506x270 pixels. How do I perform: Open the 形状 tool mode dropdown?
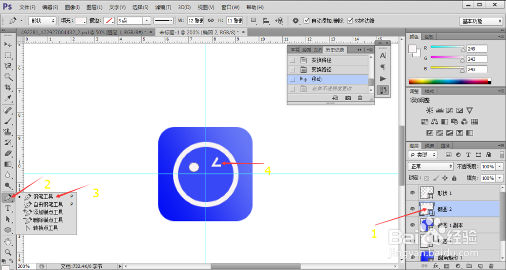43,21
